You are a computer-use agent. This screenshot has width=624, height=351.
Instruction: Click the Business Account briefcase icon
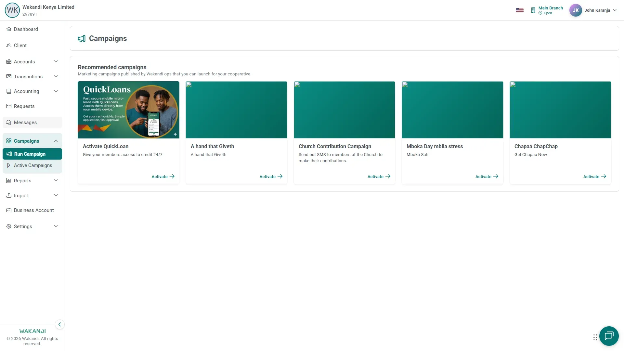(9, 210)
